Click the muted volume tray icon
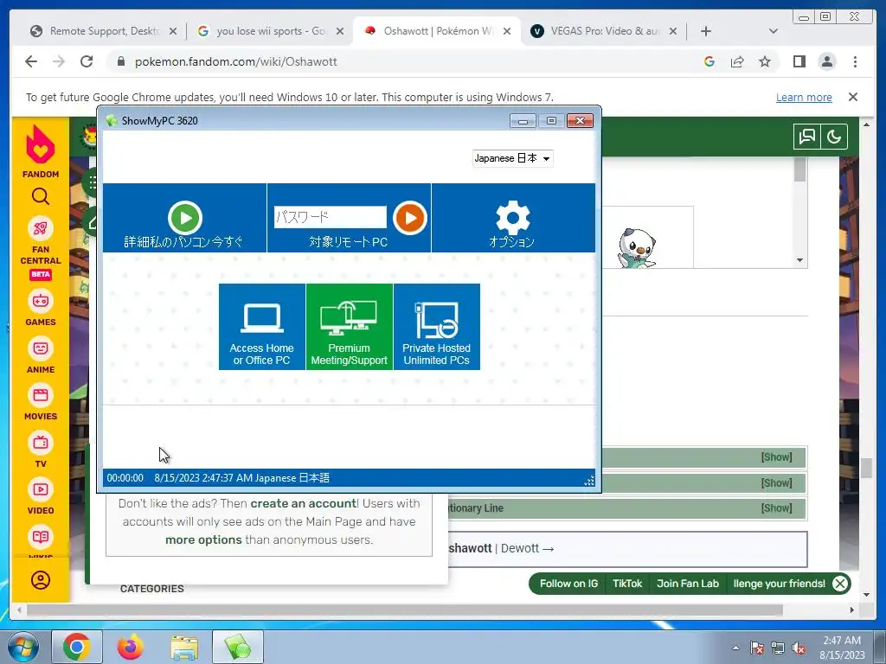886x664 pixels. [x=799, y=648]
